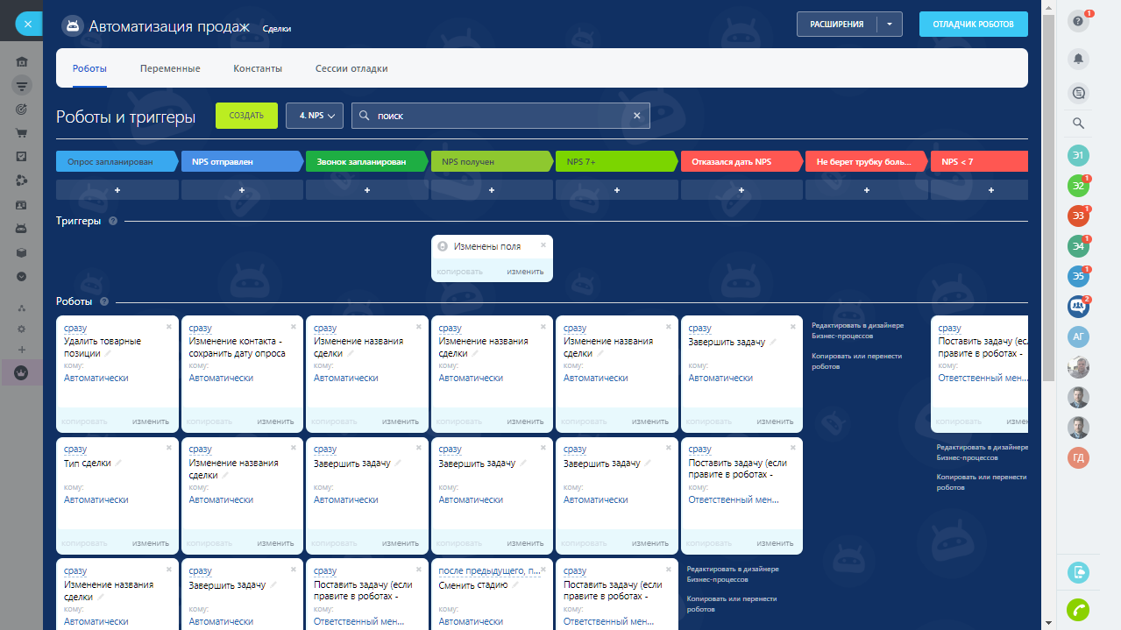1121x630 pixels.
Task: Click the Отладчик роботов button
Action: 973,25
